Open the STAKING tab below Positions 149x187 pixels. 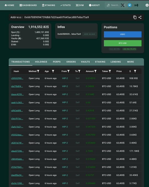(100, 62)
